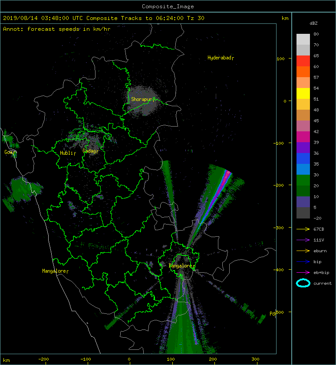Click the bright yellow 54-51 dBZ swatch
The image size is (336, 365).
303,93
